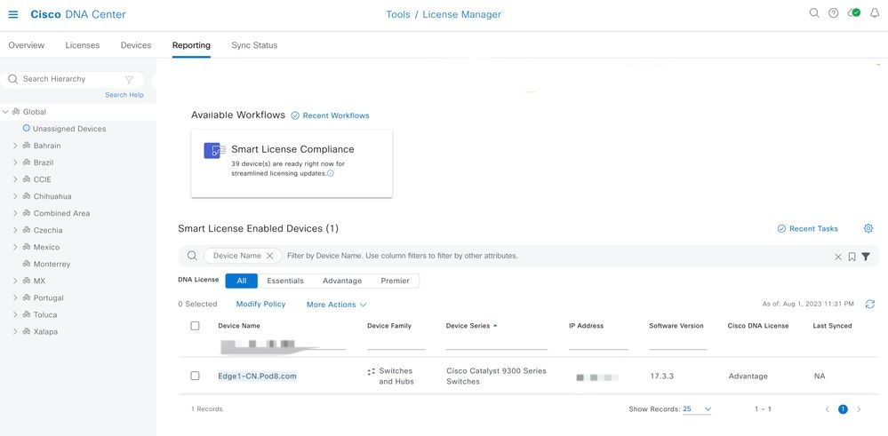Screen dimensions: 888x436
Task: Go to next page arrow
Action: click(859, 408)
